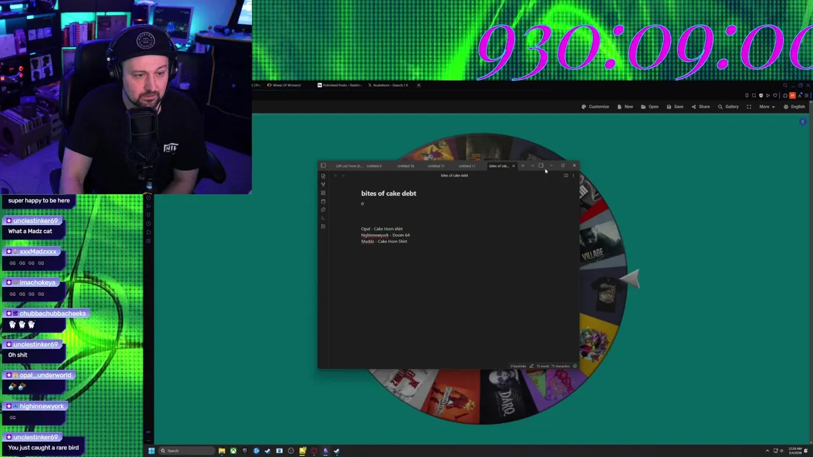Expand the Obsidian tab list chevron
The image size is (813, 457).
tap(532, 166)
